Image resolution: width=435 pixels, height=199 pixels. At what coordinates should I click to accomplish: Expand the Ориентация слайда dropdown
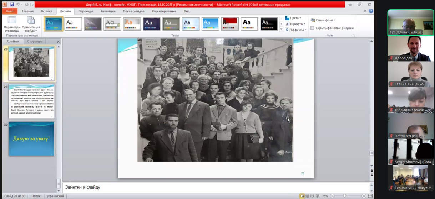31,25
